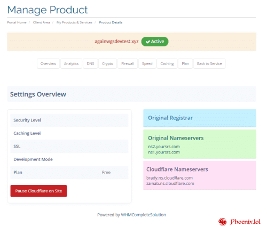Go to Client Area breadcrumb

point(41,22)
